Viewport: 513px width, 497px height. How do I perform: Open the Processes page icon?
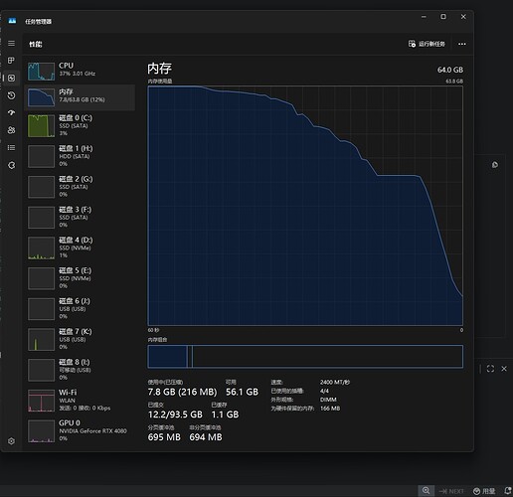11,61
